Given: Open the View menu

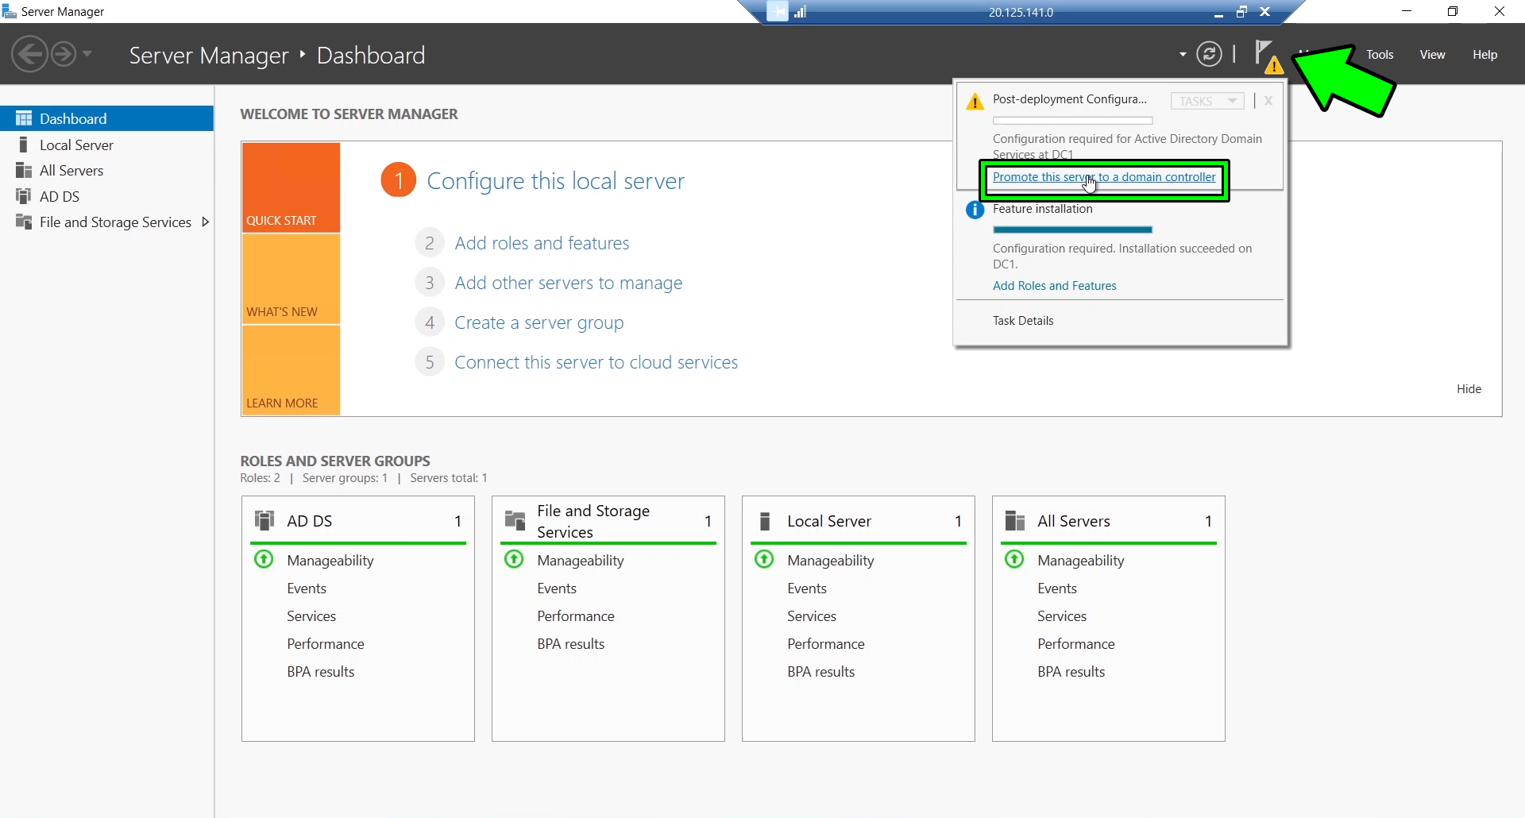Looking at the screenshot, I should pyautogui.click(x=1432, y=54).
